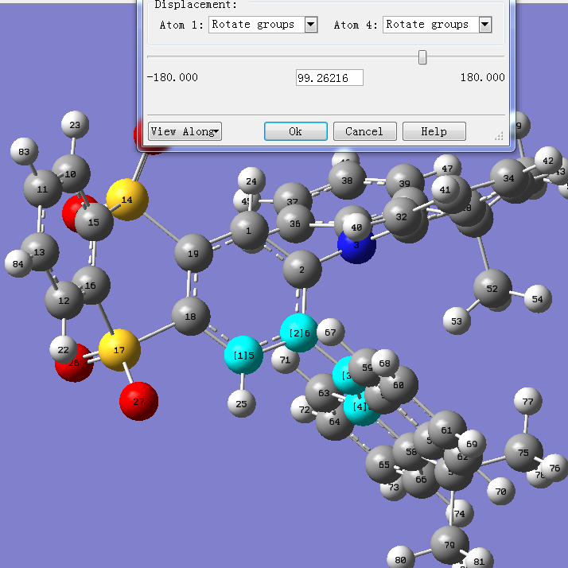Select carbon atom 11

(x=42, y=189)
